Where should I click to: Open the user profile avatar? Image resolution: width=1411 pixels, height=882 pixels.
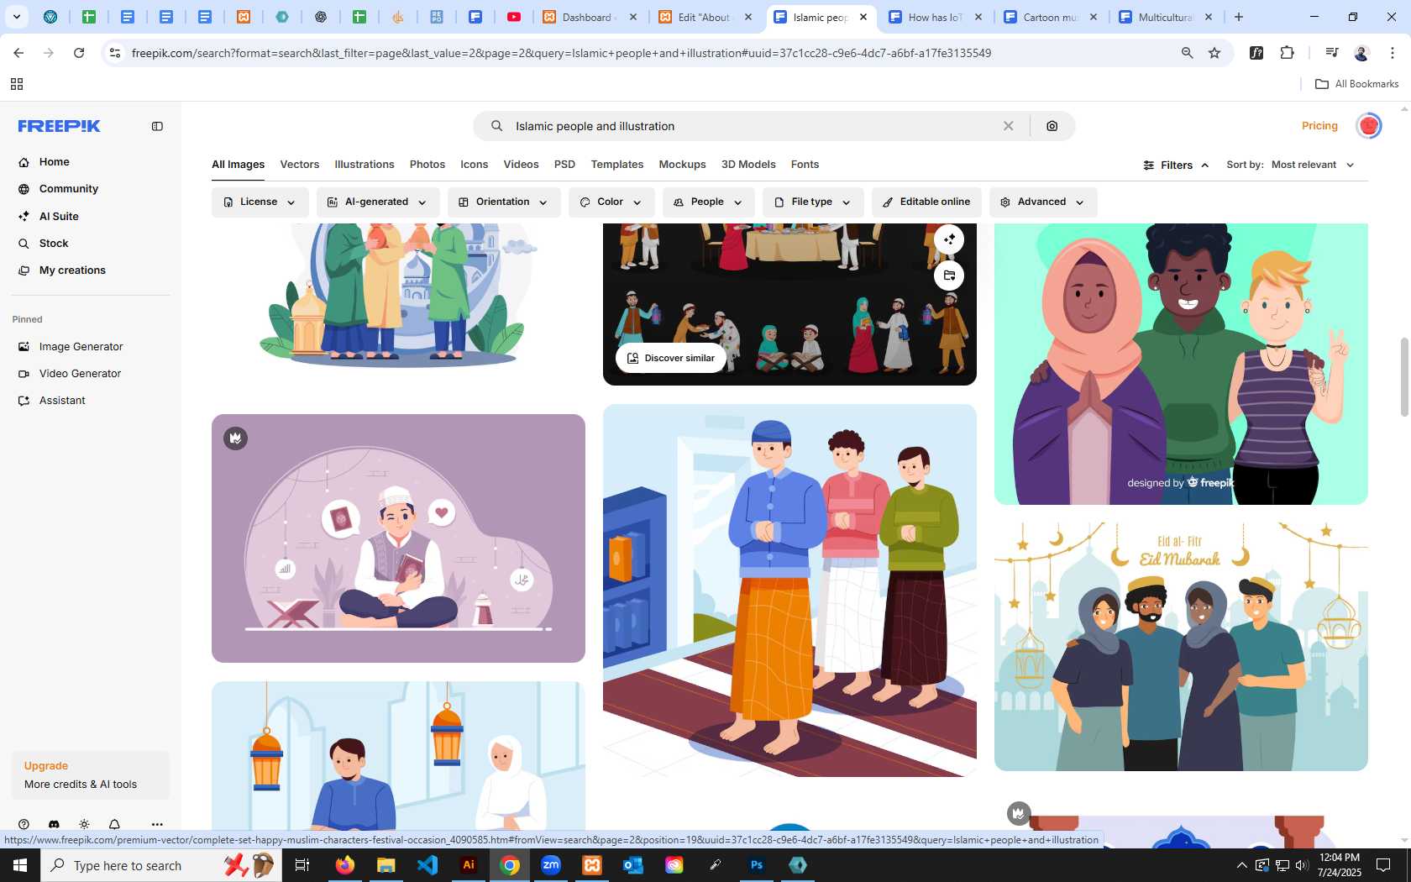(x=1369, y=126)
